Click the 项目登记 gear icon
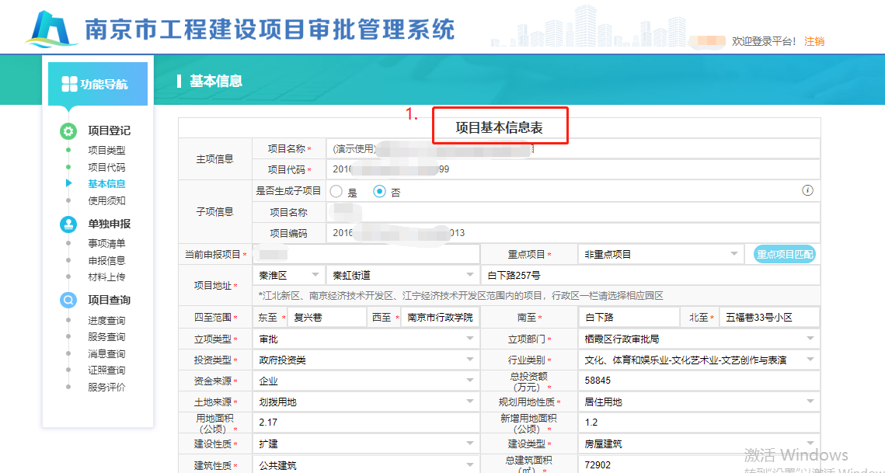Image resolution: width=885 pixels, height=473 pixels. pos(68,130)
